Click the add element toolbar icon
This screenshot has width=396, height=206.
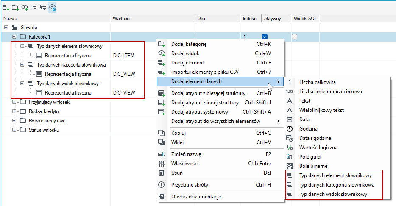(6, 8)
